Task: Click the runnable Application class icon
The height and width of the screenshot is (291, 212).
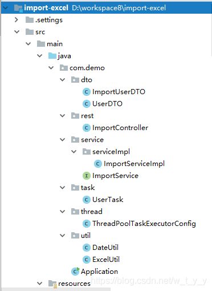Action: (x=75, y=272)
